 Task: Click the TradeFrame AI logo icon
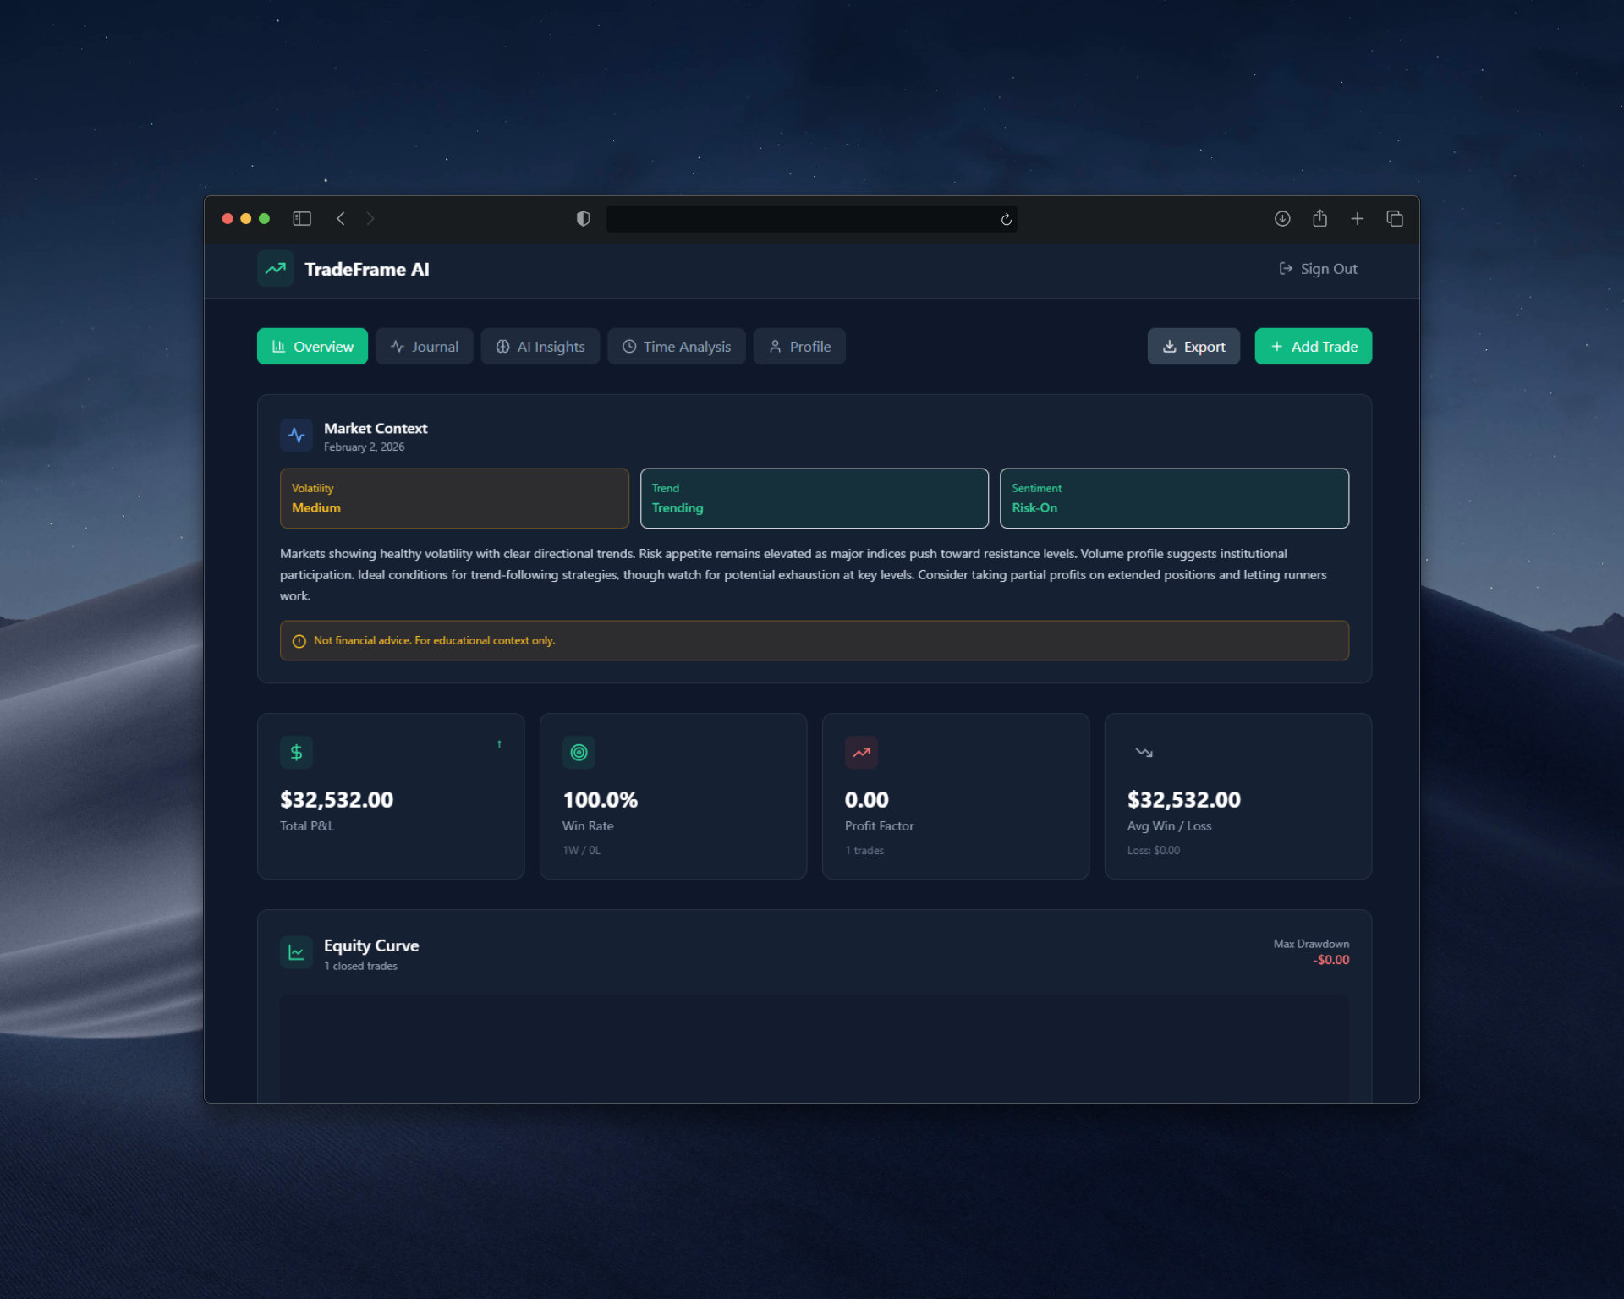point(275,269)
